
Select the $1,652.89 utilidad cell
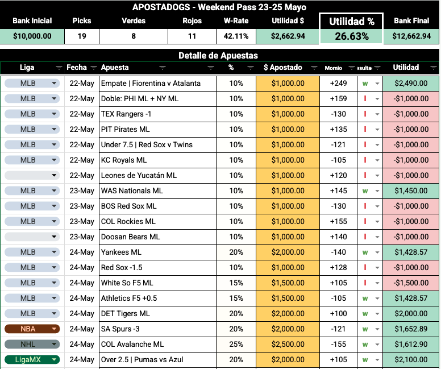point(411,329)
